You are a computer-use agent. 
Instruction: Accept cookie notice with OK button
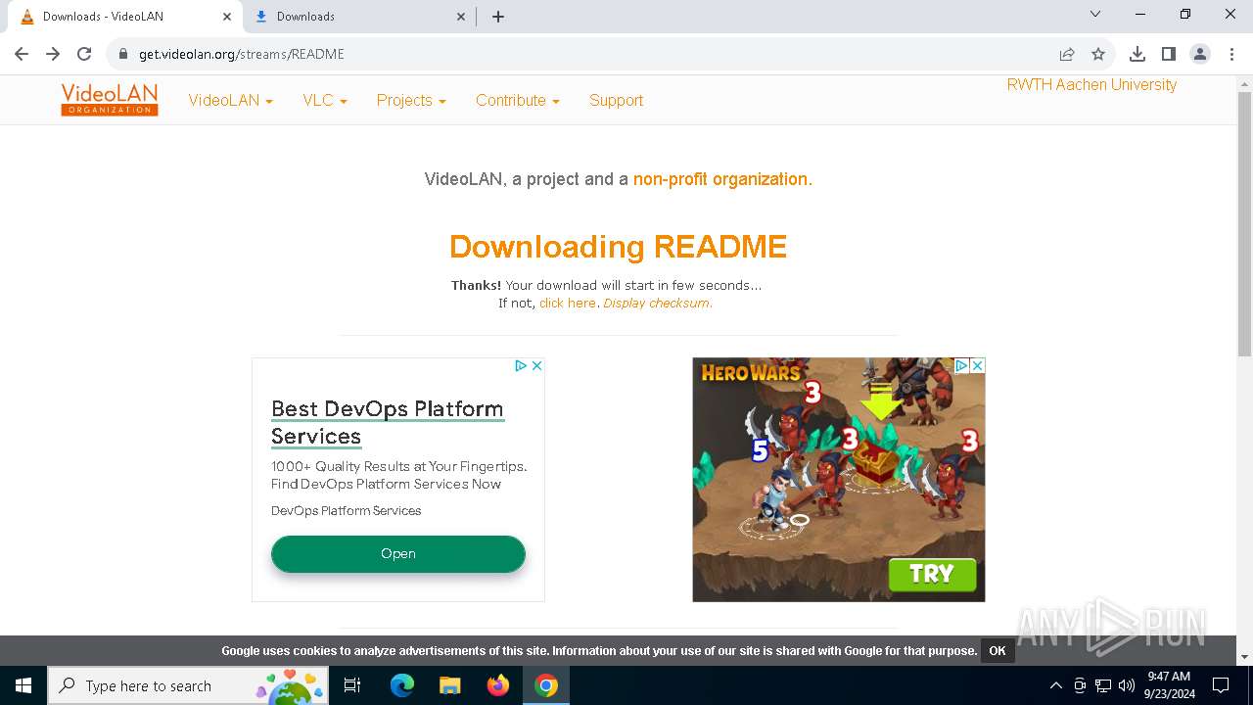tap(998, 651)
